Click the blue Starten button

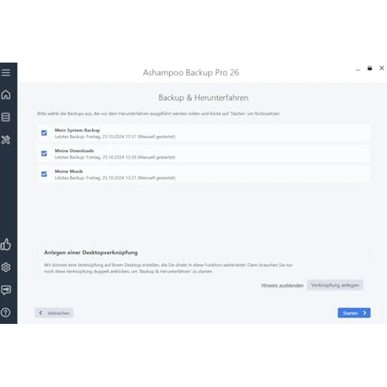pos(354,313)
